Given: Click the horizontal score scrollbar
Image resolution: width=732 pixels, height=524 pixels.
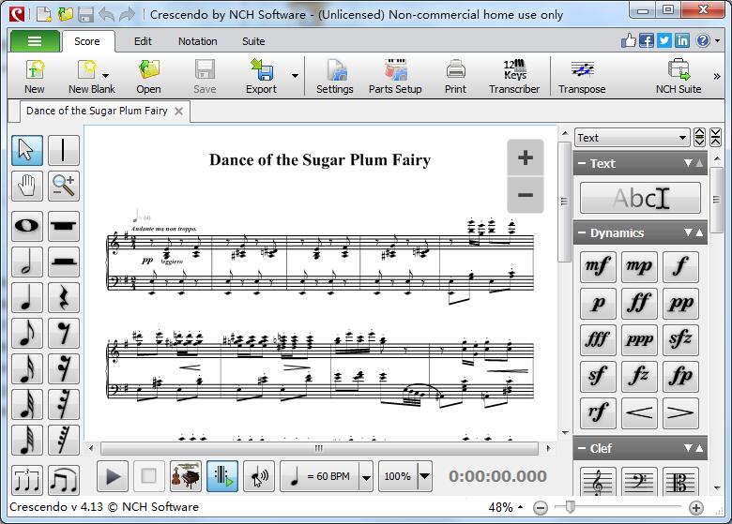Looking at the screenshot, I should (x=319, y=448).
